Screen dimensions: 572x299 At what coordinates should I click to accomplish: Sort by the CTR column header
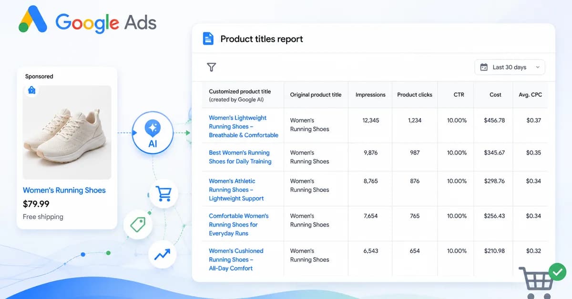tap(459, 95)
